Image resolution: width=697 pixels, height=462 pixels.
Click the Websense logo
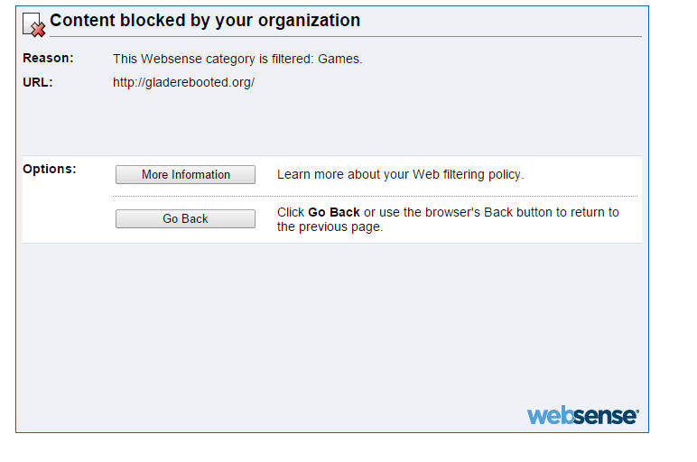tap(582, 416)
